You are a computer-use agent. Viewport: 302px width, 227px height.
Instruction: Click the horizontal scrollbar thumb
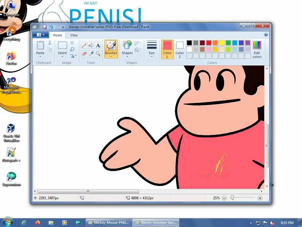coord(88,192)
